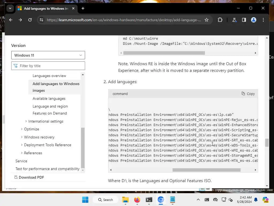Click right arrow of upper code scrollbar
Viewport: 274px width, 206px height.
255,53
